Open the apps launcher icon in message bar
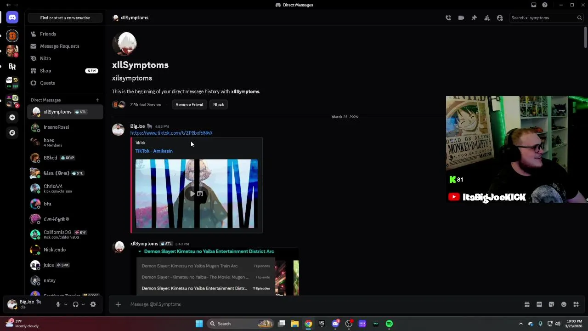Viewport: 588px width, 331px height. tap(576, 304)
